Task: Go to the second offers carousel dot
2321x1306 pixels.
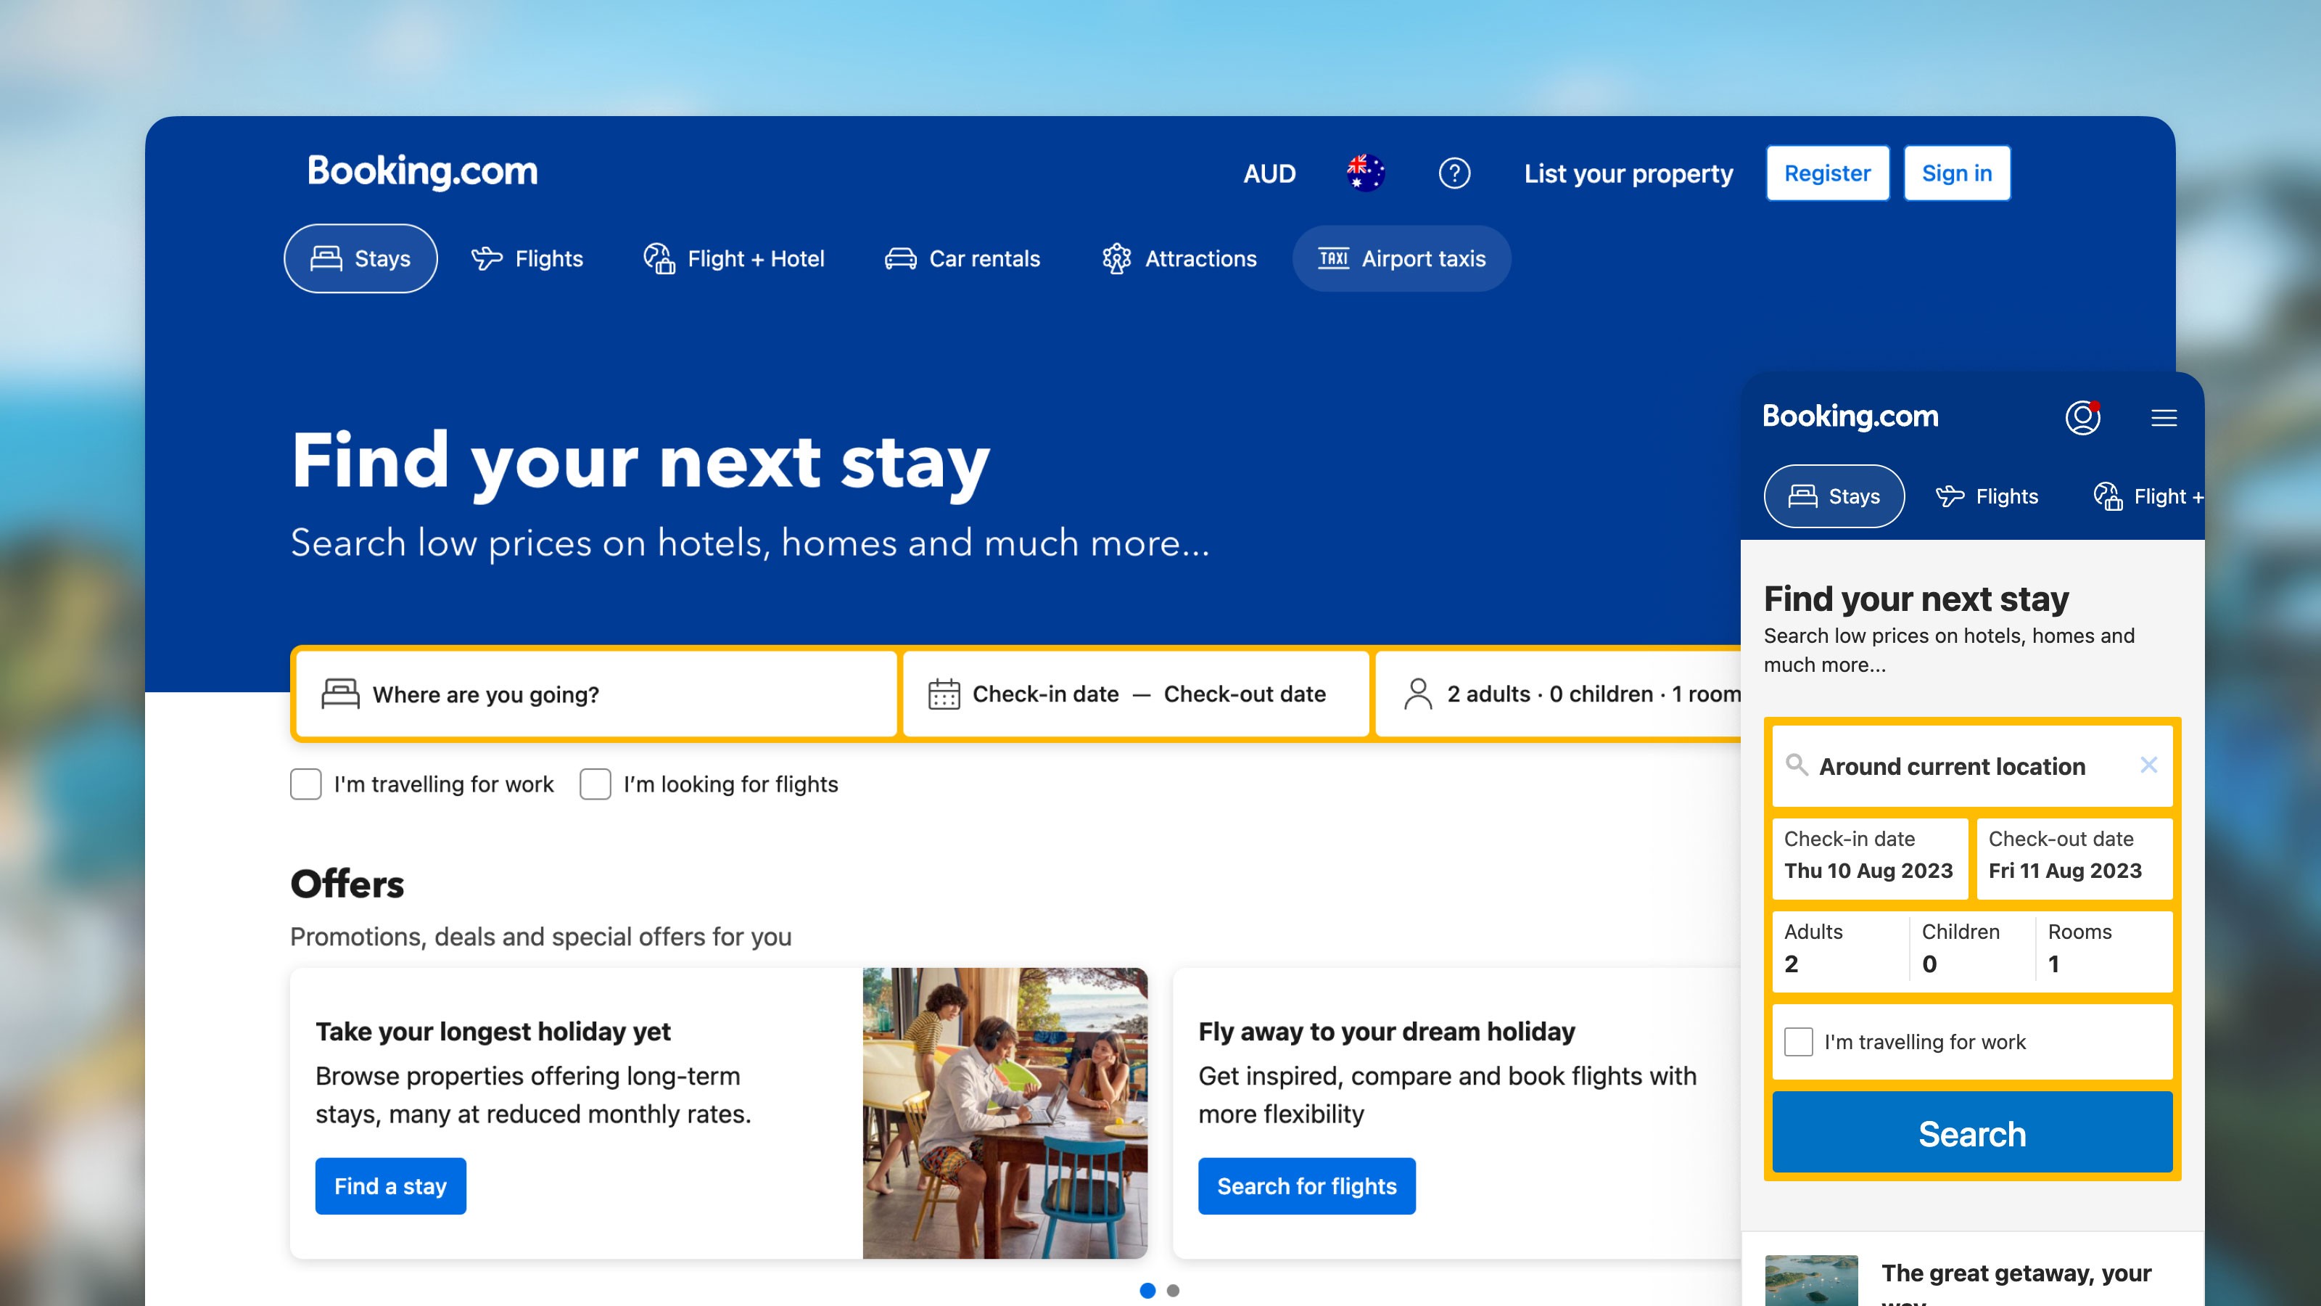Action: (x=1173, y=1291)
